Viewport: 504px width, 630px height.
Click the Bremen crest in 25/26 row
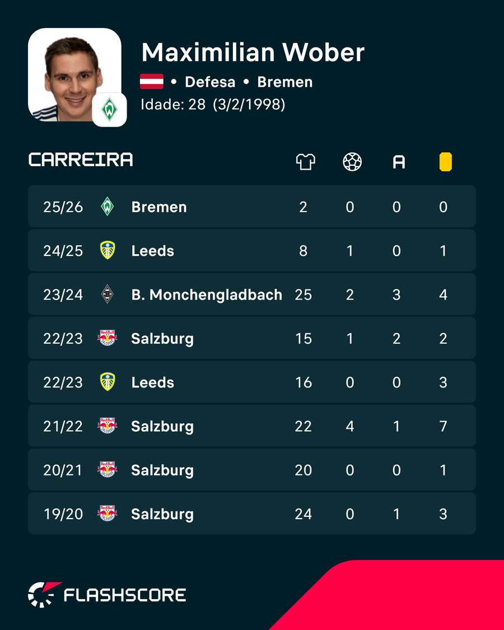tap(108, 207)
